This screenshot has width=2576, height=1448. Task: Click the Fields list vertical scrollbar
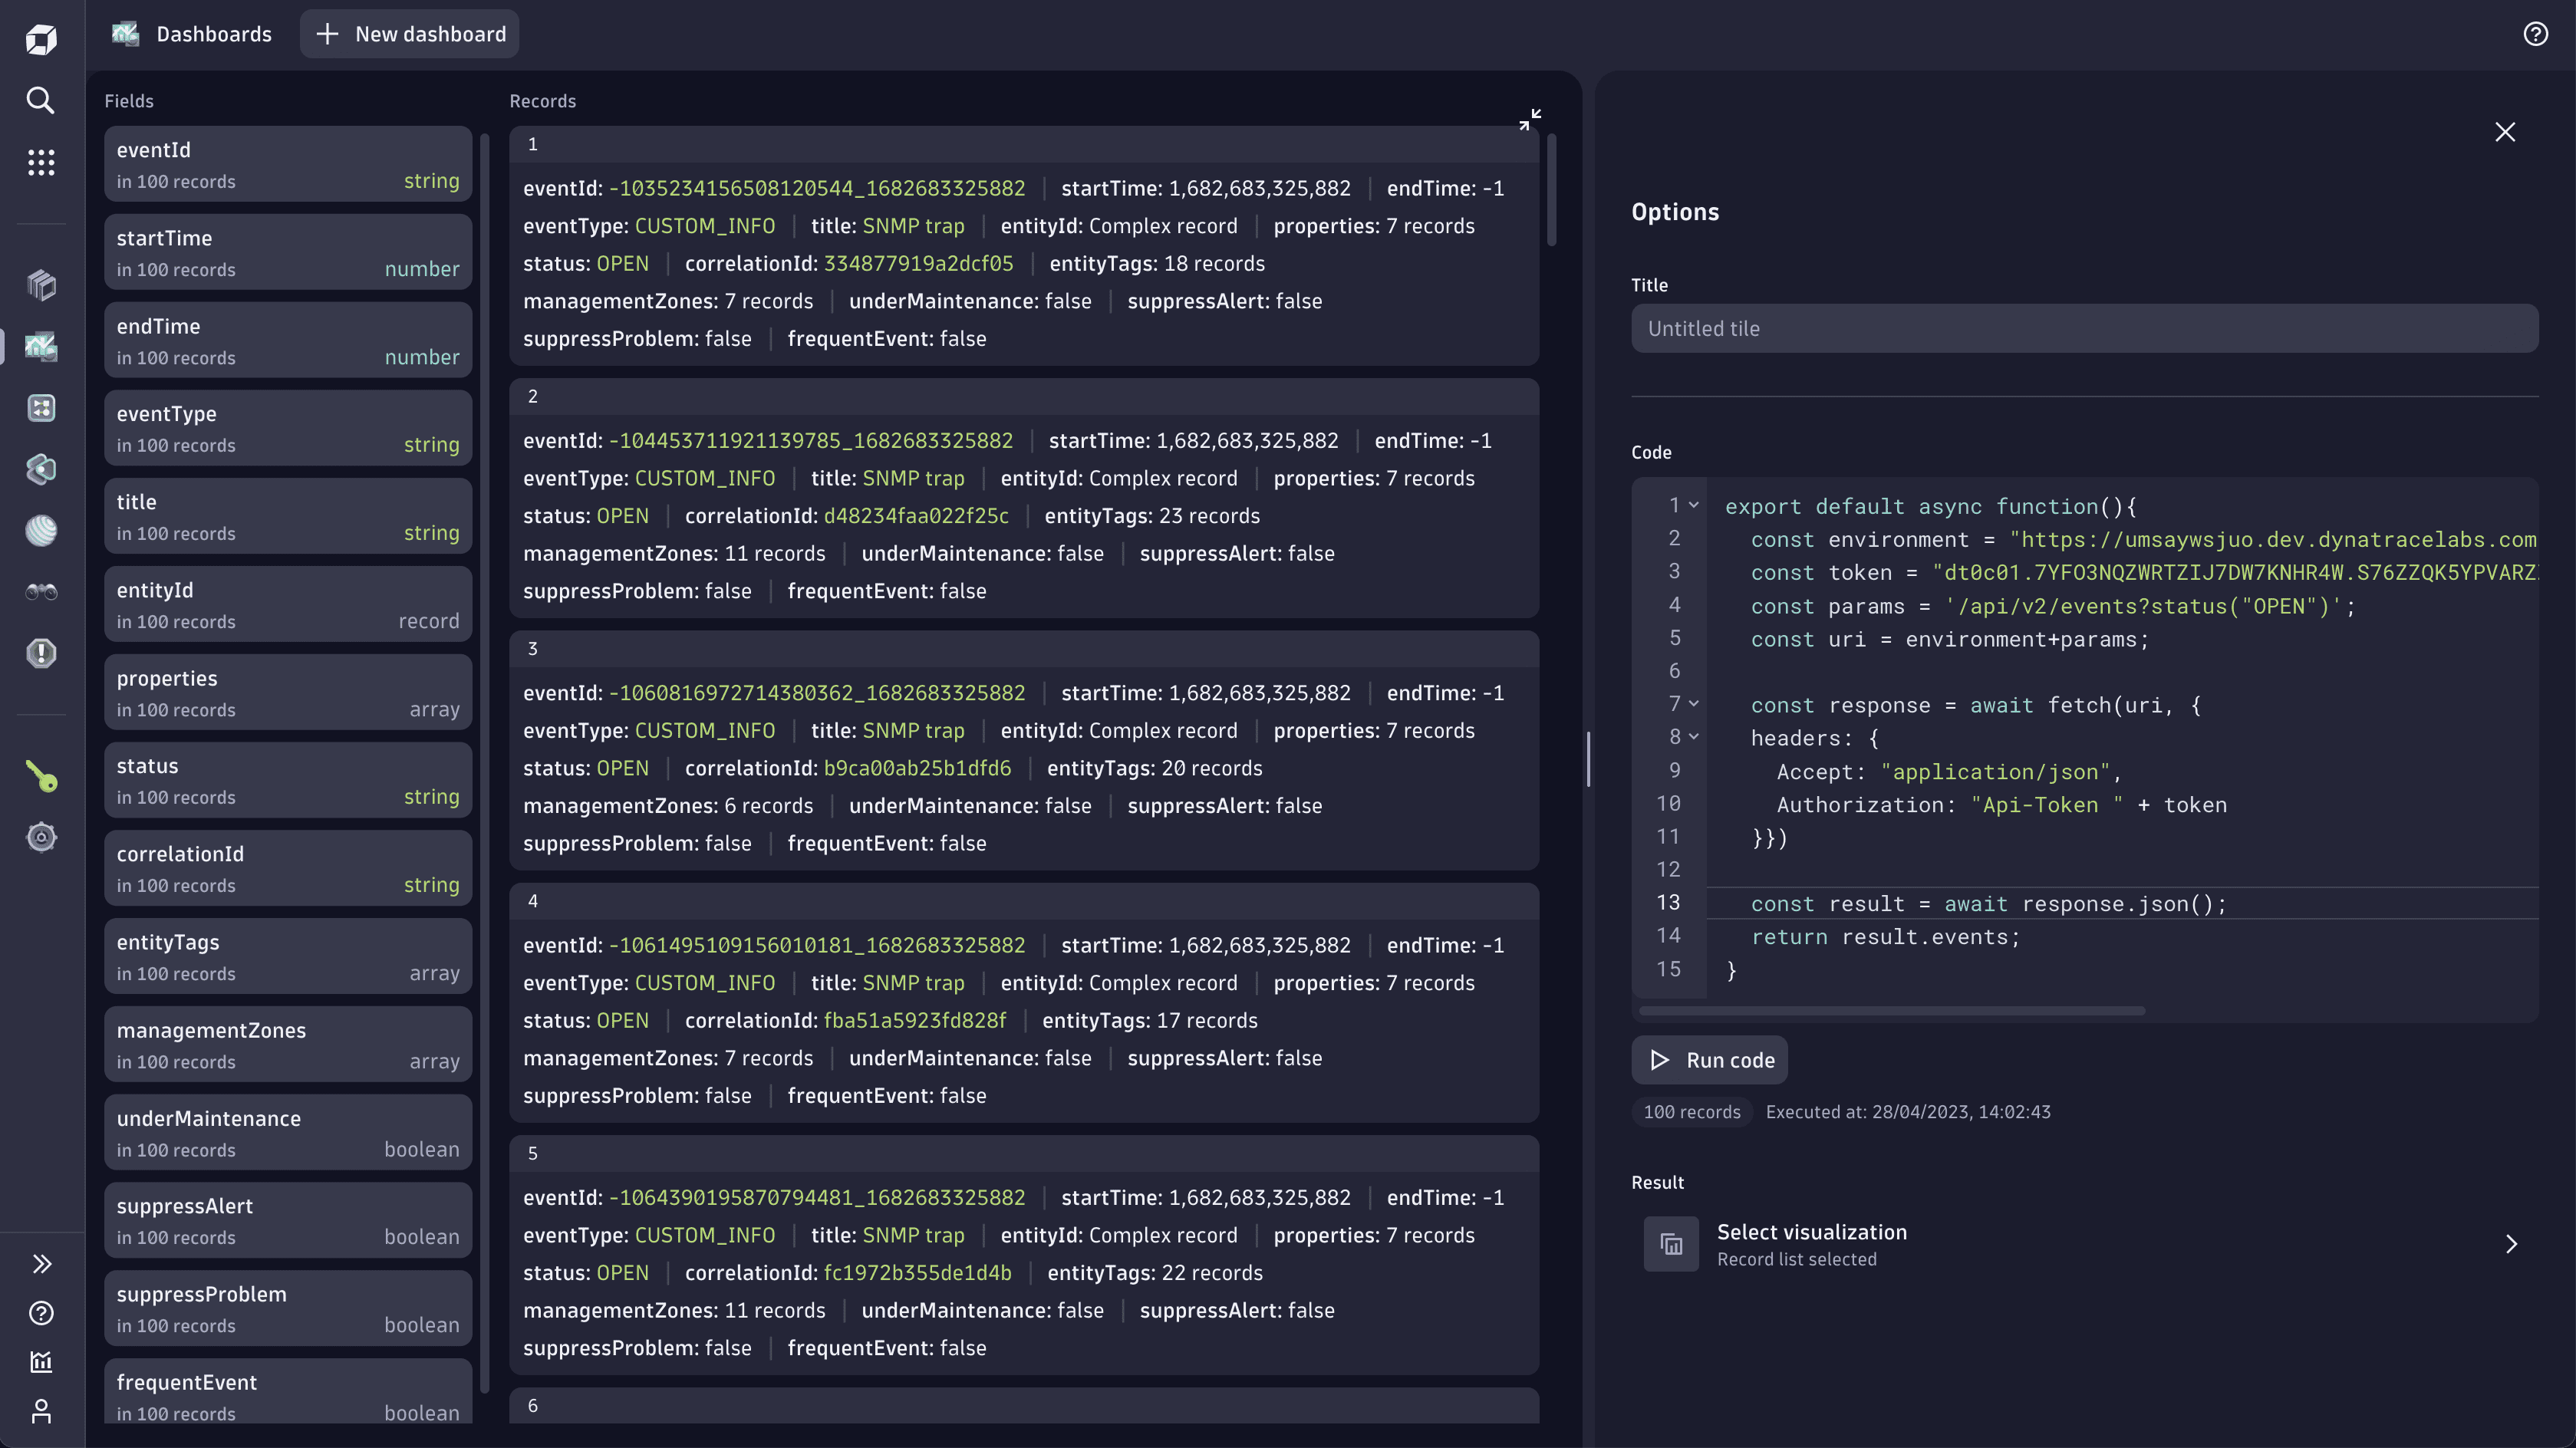(x=485, y=762)
